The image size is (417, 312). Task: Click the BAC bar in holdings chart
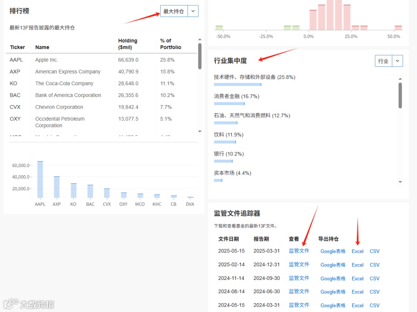coord(90,191)
